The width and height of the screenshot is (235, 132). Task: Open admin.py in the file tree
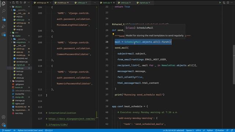pos(20,49)
